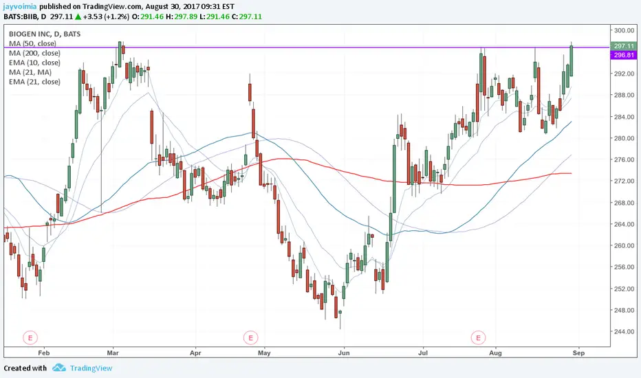
Task: Select the MA (21, MA) indicator label
Action: (30, 72)
